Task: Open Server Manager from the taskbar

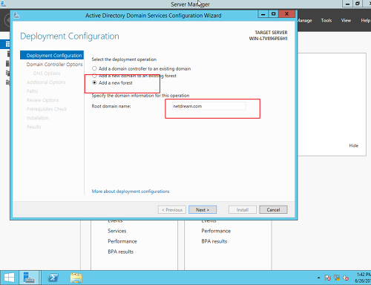Action: (x=29, y=278)
